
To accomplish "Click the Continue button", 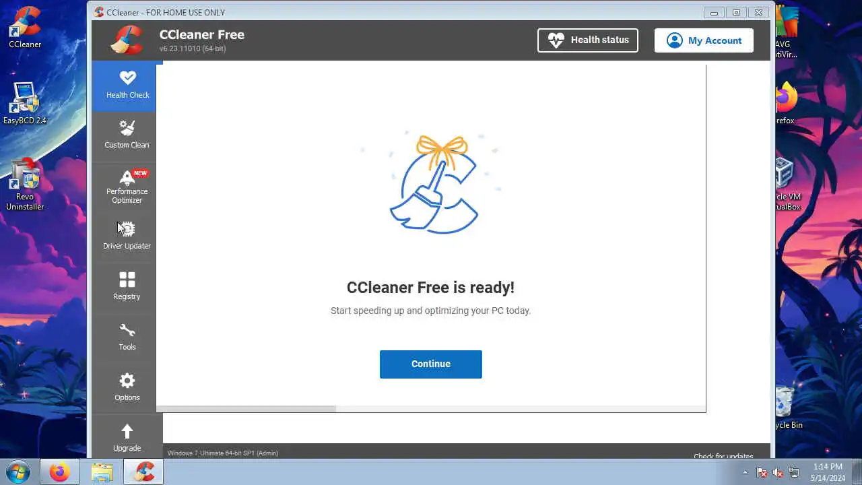I will (x=431, y=364).
